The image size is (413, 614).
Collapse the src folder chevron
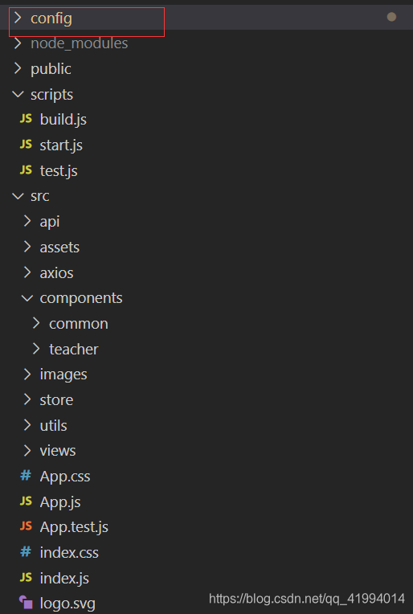(x=18, y=196)
